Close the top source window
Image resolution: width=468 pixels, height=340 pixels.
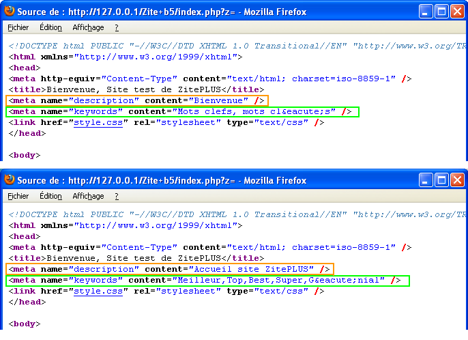tap(457, 12)
